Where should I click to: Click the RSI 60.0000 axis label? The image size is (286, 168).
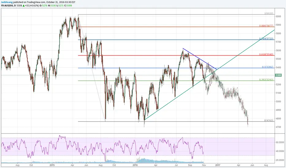point(280,142)
